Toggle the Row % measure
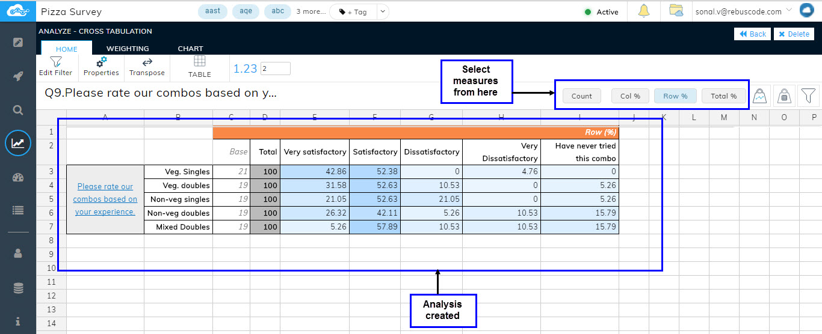 click(x=675, y=96)
